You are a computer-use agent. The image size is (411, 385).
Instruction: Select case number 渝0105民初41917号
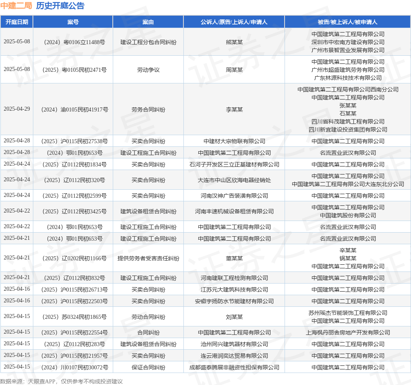coord(74,109)
